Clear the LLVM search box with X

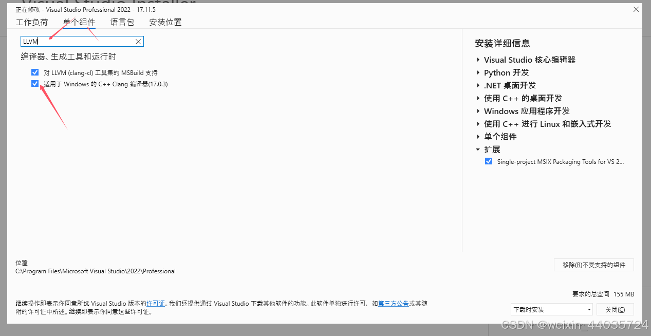coord(138,42)
